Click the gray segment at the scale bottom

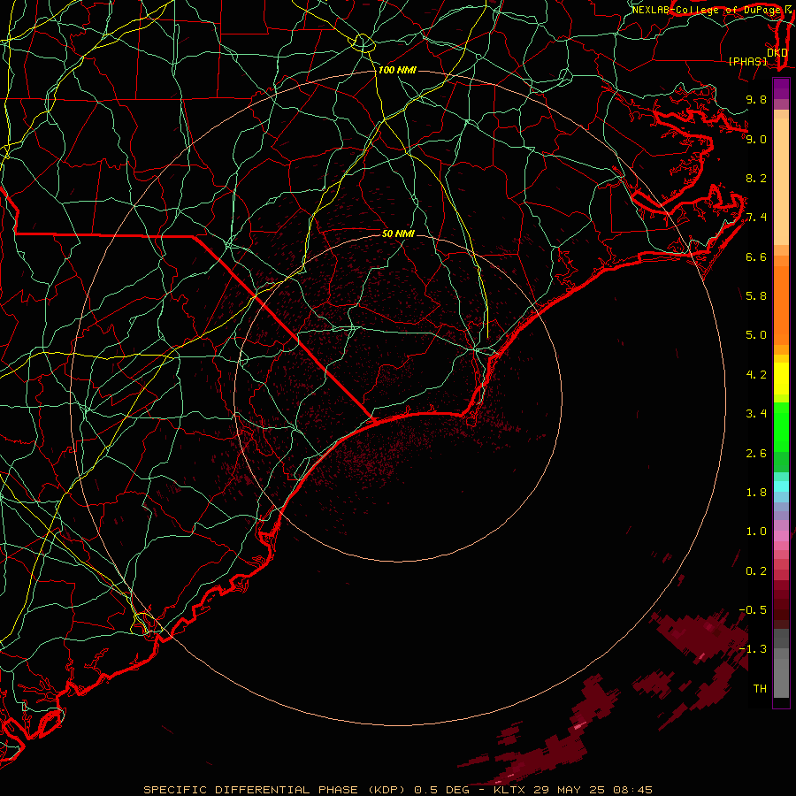point(781,677)
